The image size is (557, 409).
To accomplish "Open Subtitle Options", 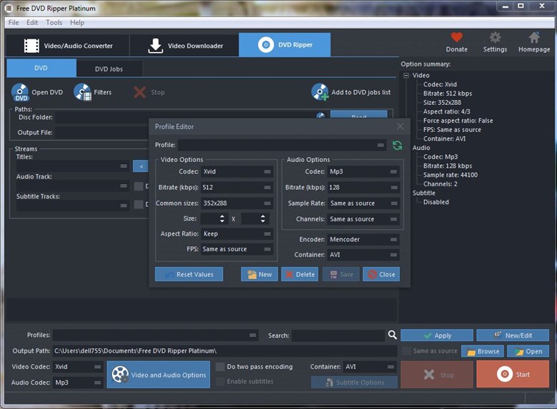I will 354,383.
